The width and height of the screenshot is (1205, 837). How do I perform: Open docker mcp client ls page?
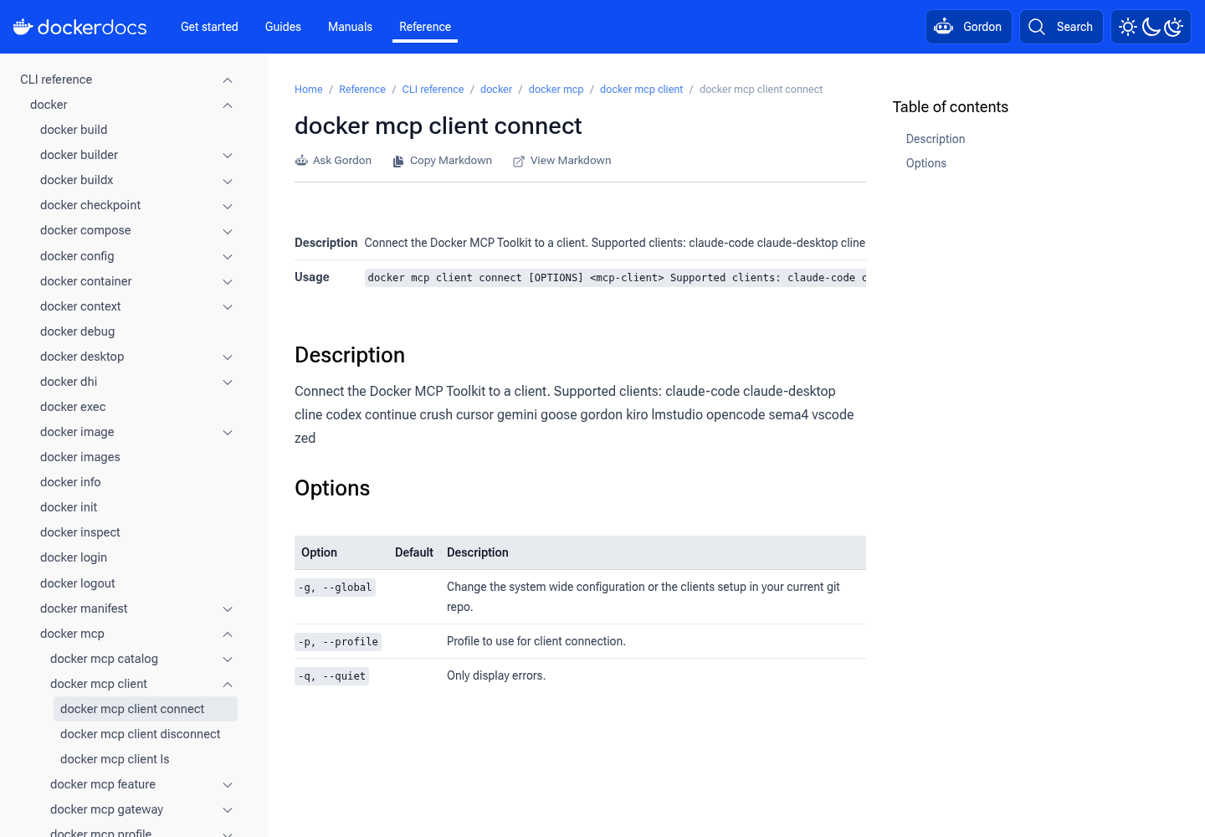pos(115,759)
